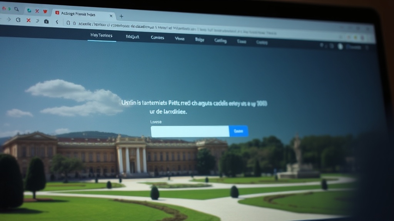This screenshot has width=394, height=221.
Task: Click the small right chevron in toolbar
Action: pos(37,21)
